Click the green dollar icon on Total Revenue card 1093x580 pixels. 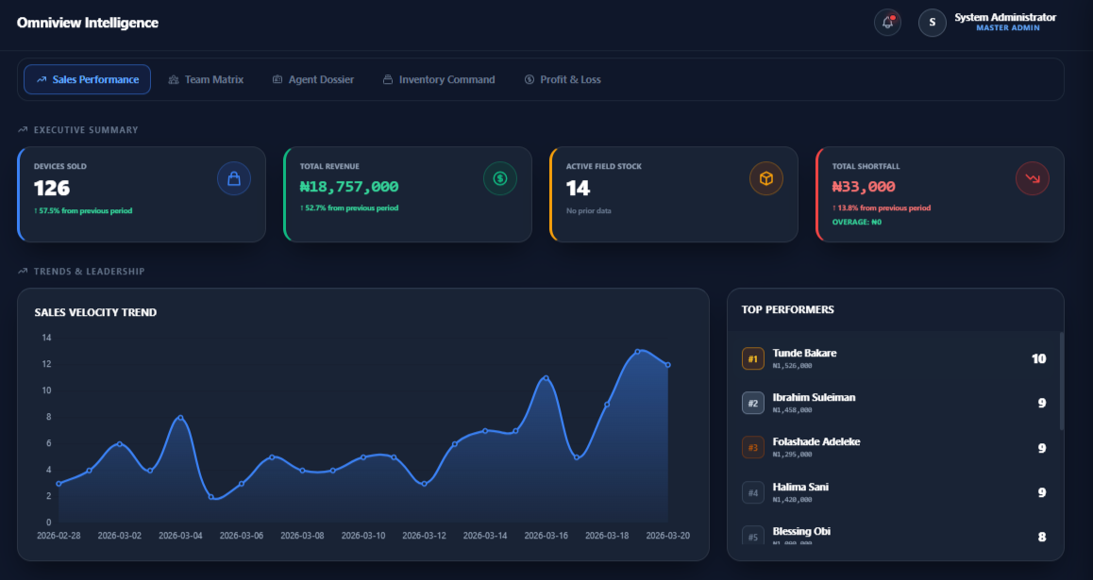500,178
